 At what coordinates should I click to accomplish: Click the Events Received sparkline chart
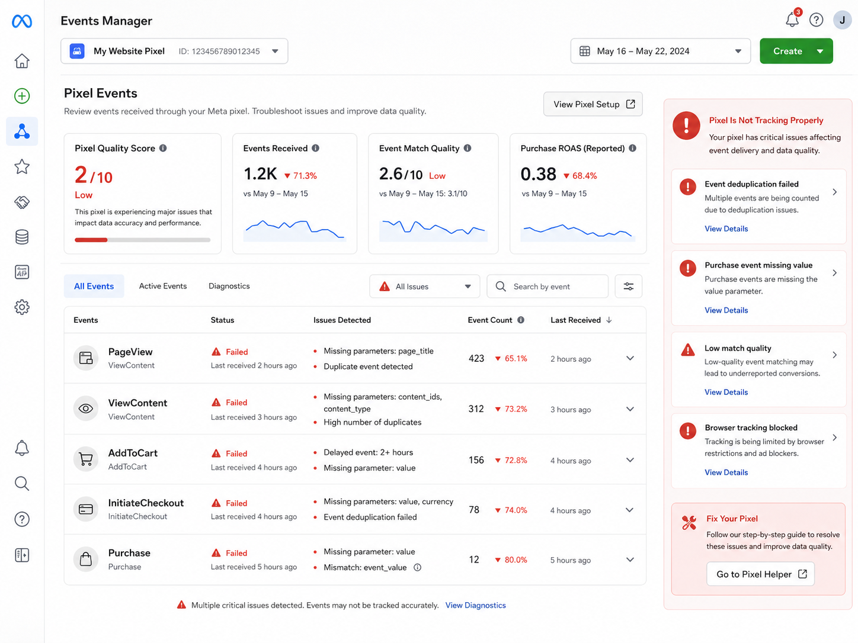click(294, 230)
